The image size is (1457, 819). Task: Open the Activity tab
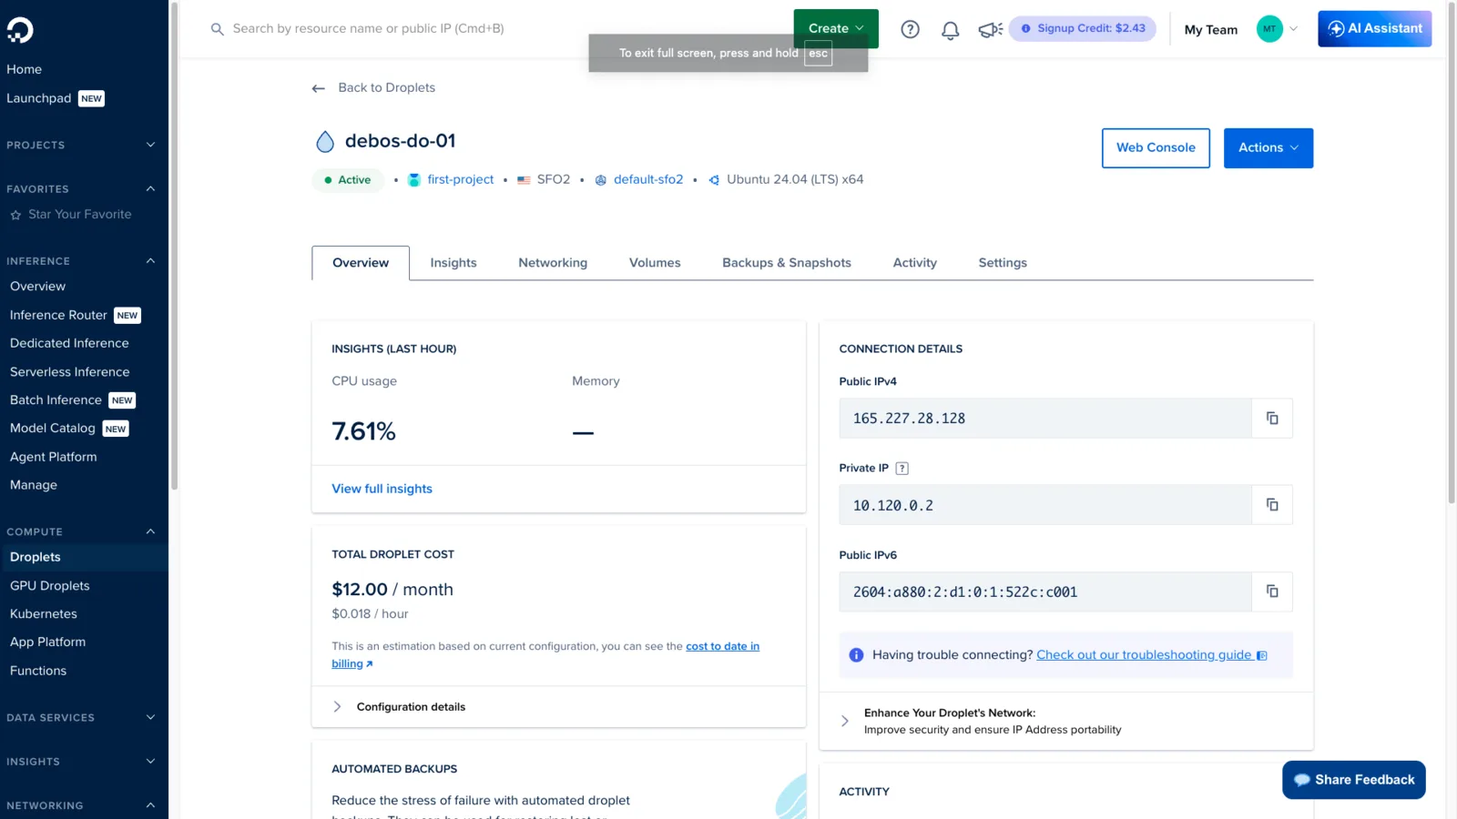click(x=915, y=263)
